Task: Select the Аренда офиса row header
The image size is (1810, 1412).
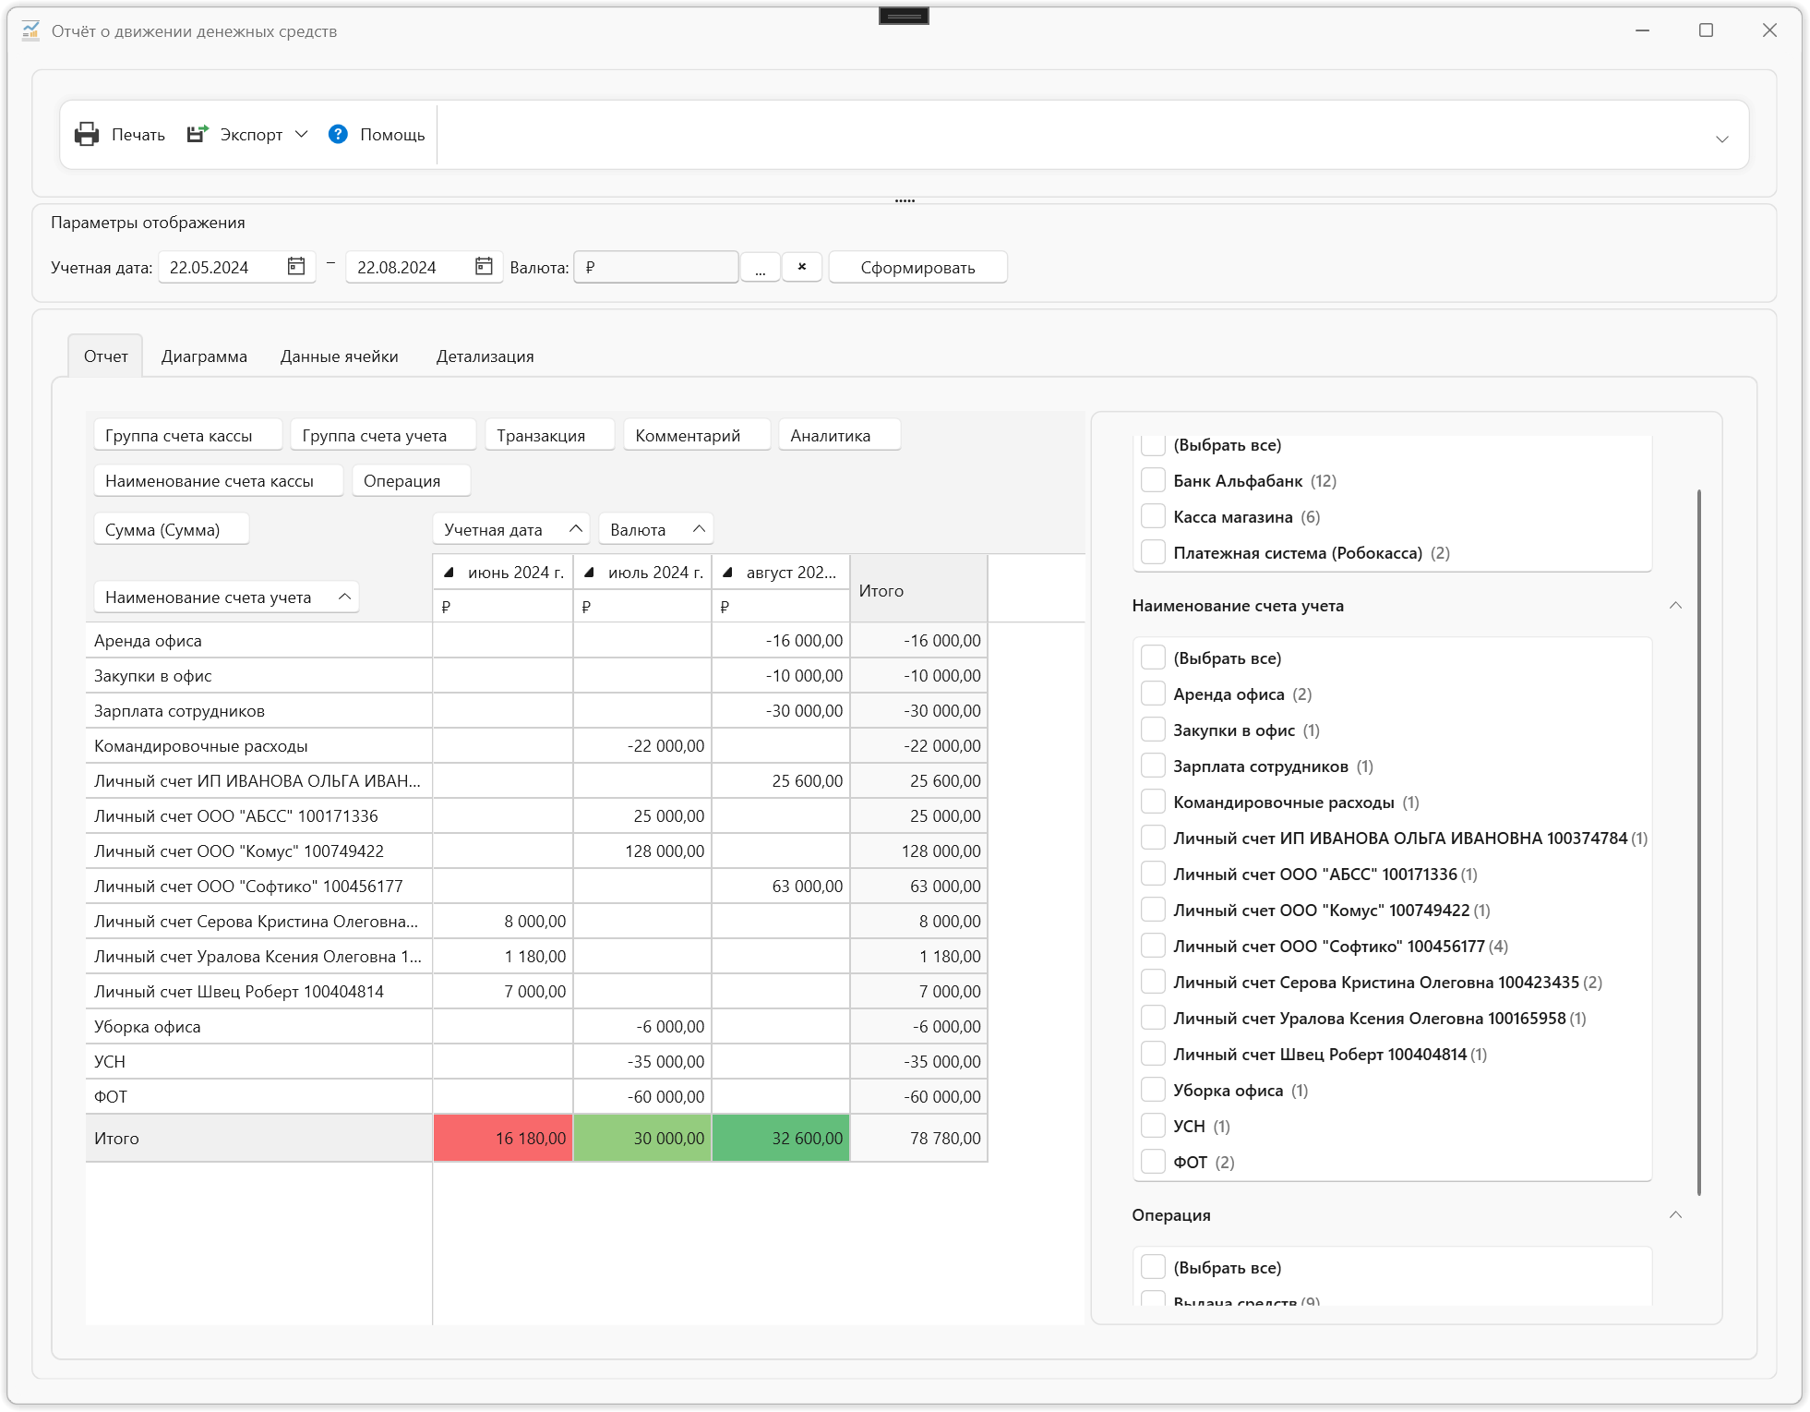Action: pos(258,641)
